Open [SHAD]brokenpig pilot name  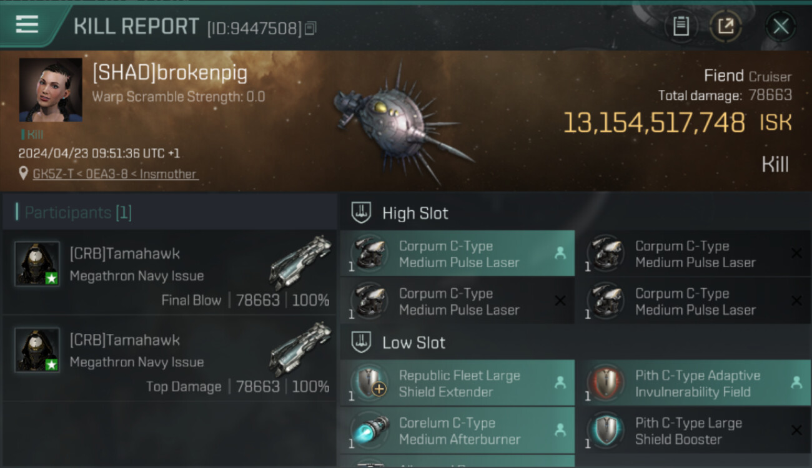(170, 74)
